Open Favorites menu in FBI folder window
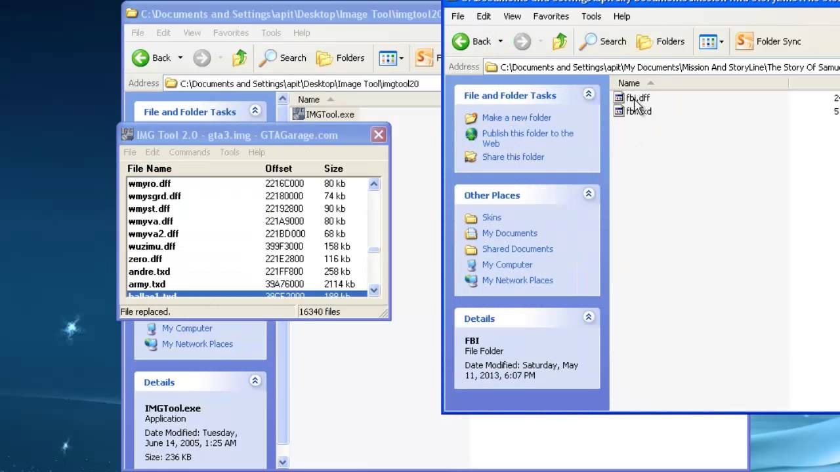The width and height of the screenshot is (840, 472). 551,16
